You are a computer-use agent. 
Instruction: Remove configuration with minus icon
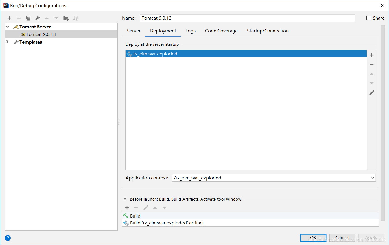[19, 18]
